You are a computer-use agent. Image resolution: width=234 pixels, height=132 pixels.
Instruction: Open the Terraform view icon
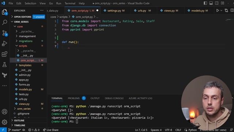click(4, 75)
